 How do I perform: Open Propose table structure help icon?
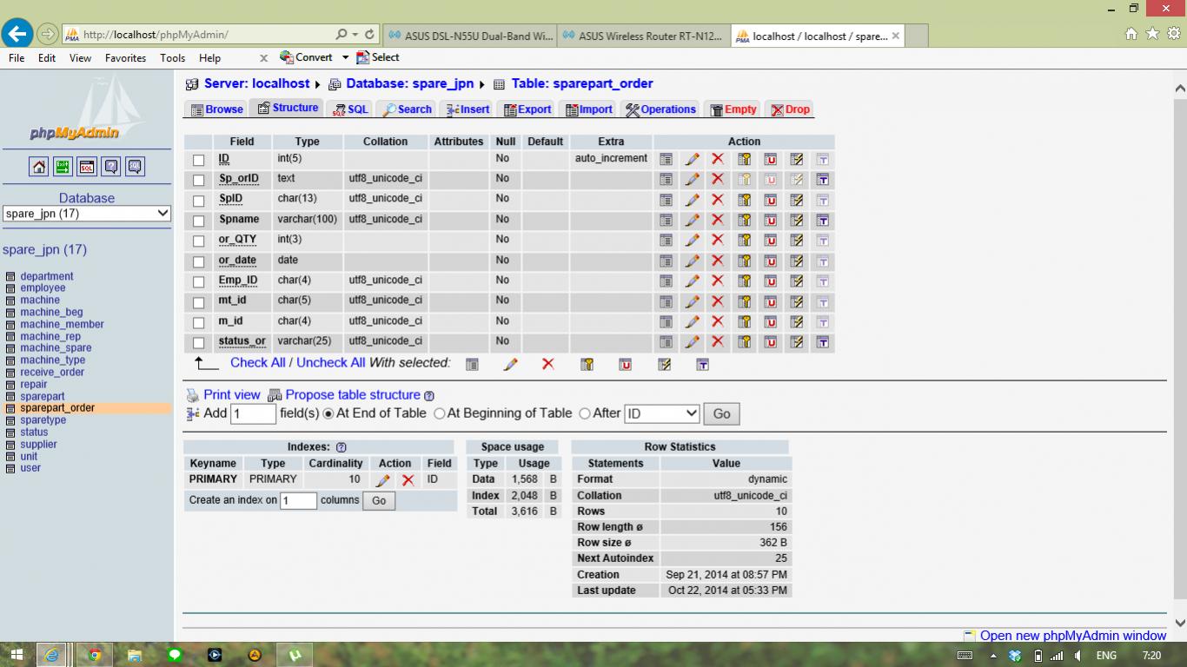(x=429, y=396)
